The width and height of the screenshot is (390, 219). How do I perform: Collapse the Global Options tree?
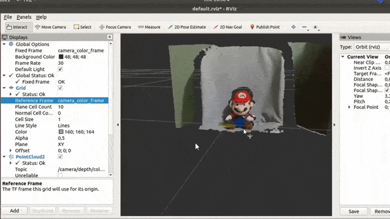pos(4,44)
